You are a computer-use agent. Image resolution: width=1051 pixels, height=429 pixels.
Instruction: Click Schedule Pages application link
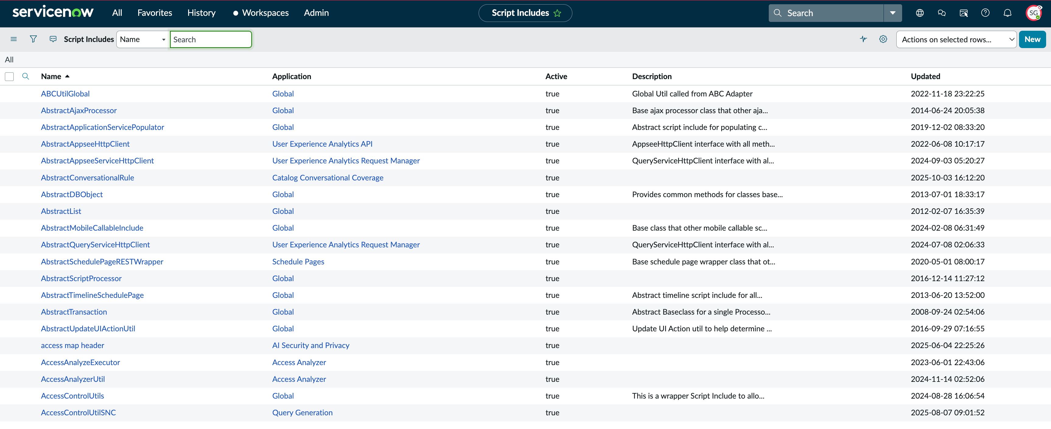point(298,262)
